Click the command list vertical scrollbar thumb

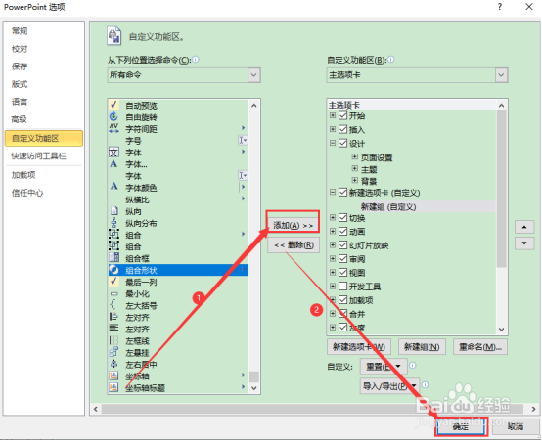point(254,376)
